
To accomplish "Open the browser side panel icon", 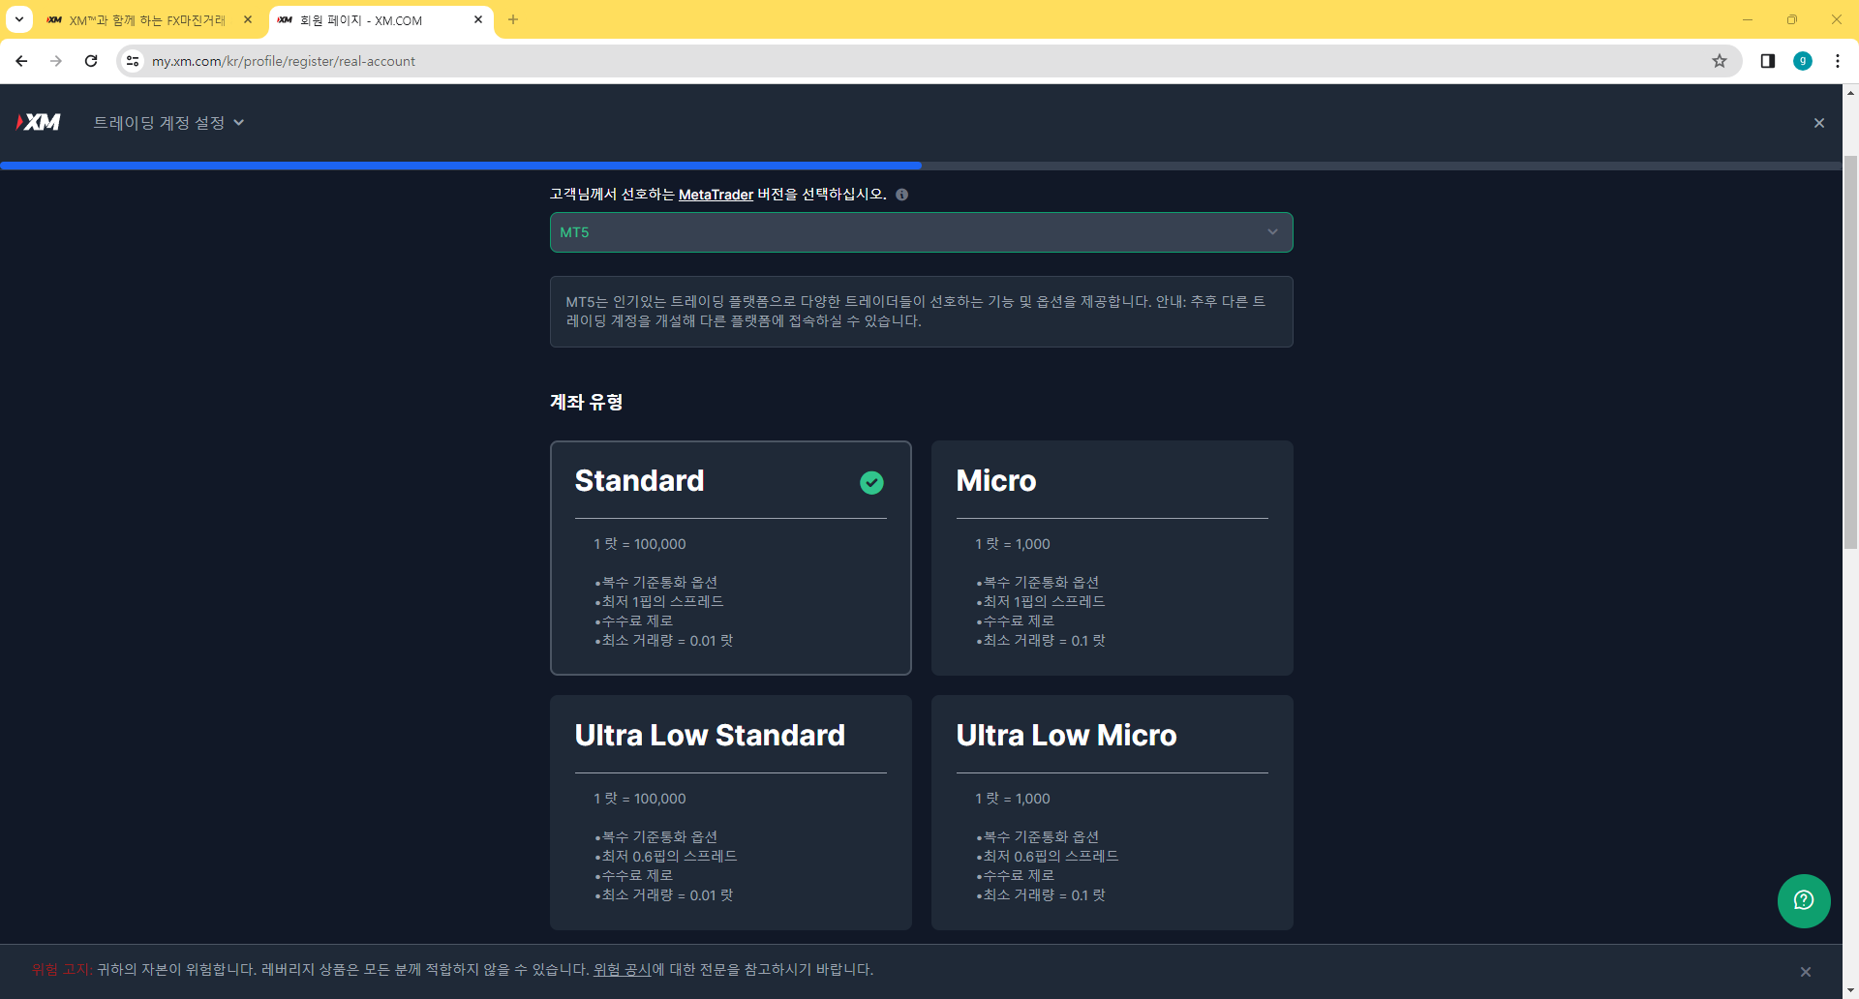I will (1767, 61).
